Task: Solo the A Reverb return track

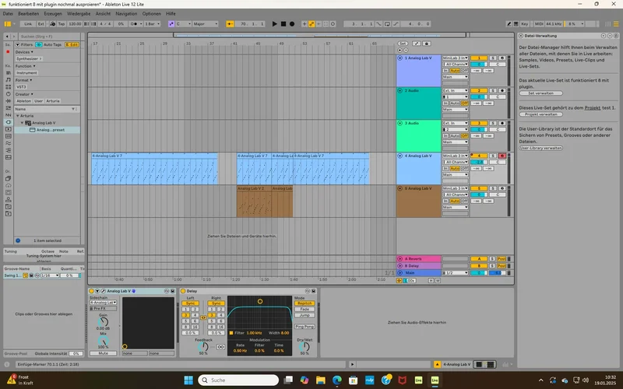Action: pyautogui.click(x=492, y=259)
